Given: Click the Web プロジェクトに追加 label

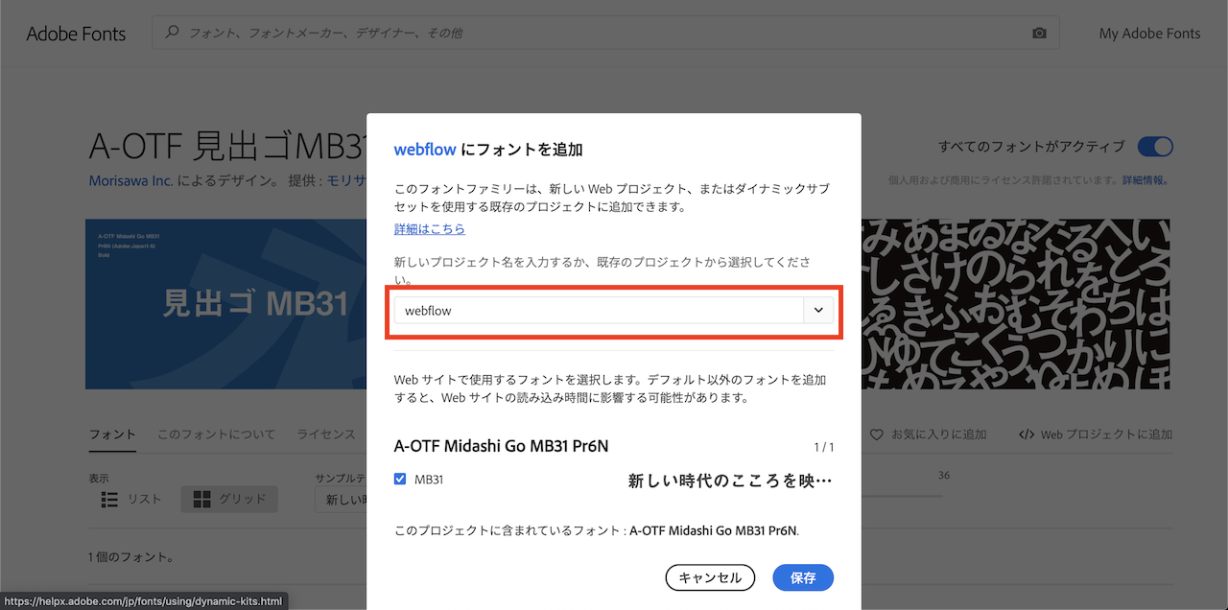Looking at the screenshot, I should (1106, 434).
